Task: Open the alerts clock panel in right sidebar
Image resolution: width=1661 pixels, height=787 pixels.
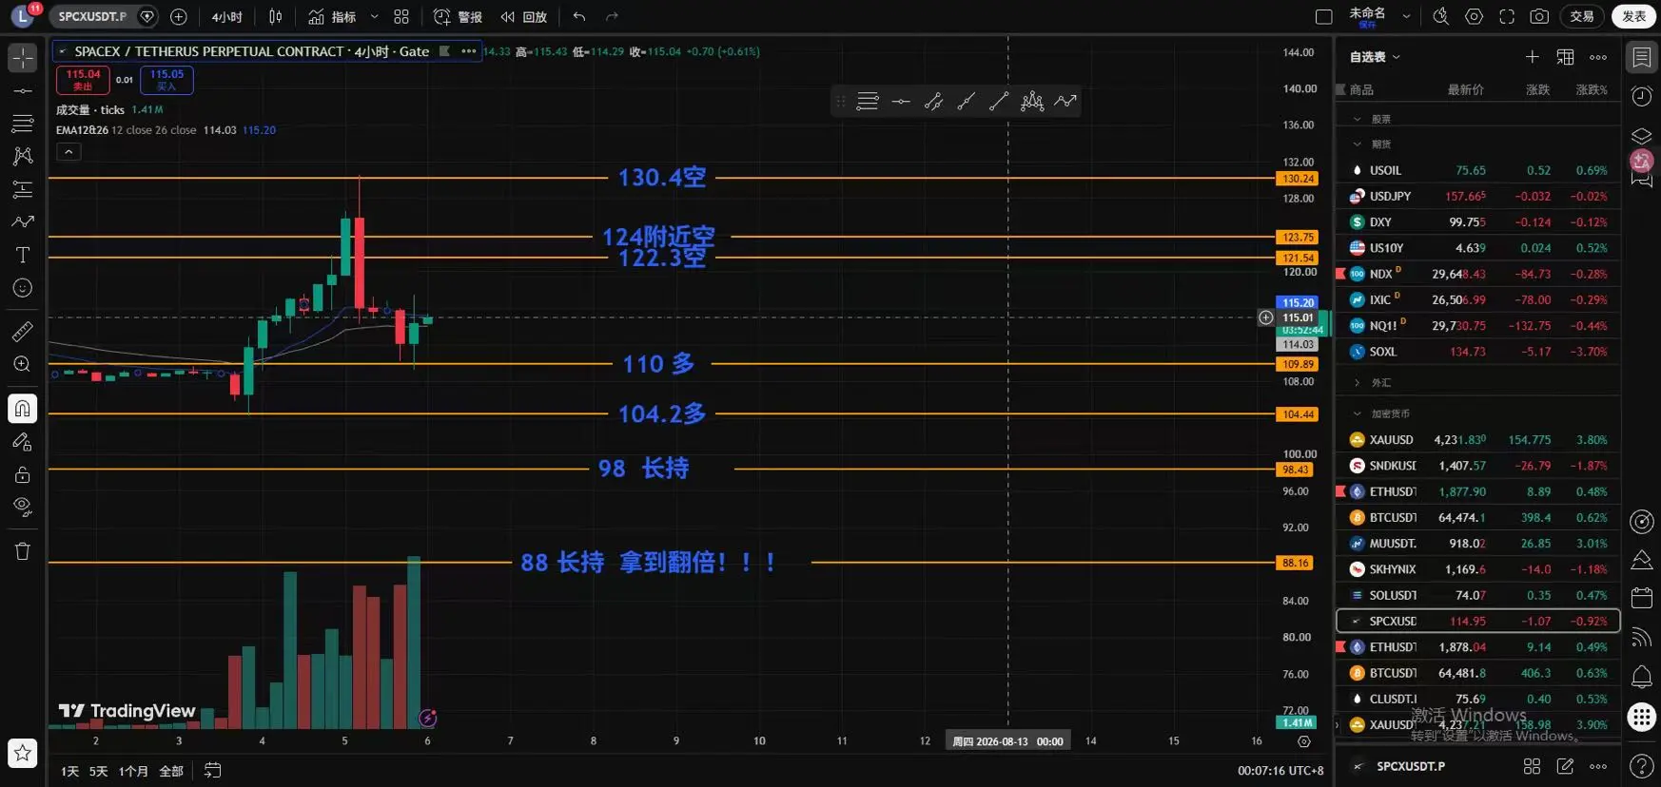Action: [x=1642, y=96]
